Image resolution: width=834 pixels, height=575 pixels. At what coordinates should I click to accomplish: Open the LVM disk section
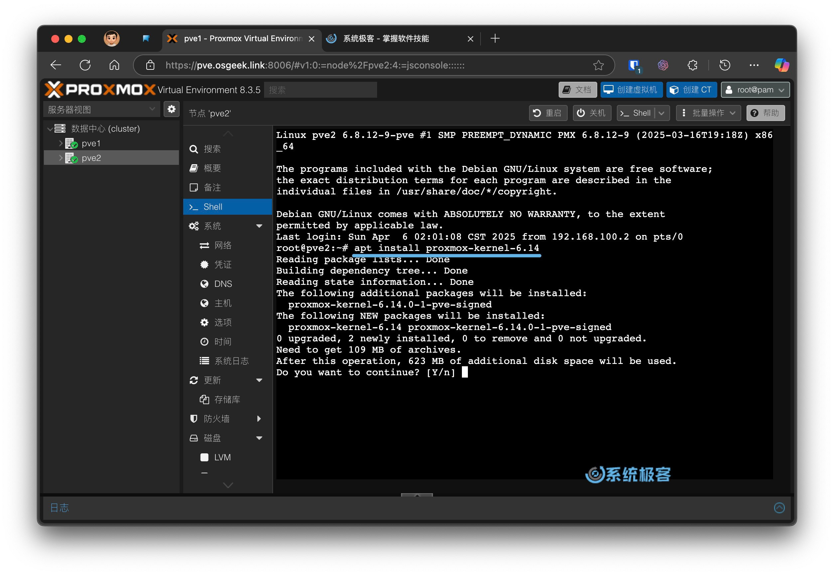point(222,457)
